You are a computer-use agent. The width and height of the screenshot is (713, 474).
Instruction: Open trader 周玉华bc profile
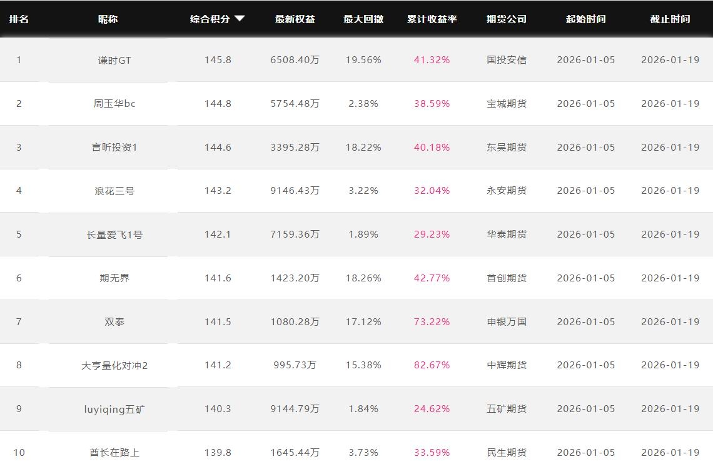point(114,104)
